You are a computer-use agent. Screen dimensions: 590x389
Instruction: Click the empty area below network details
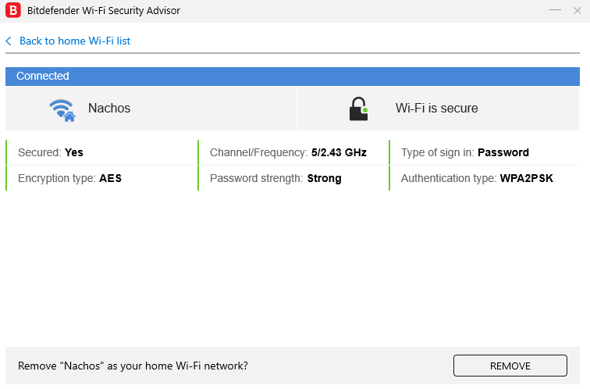click(x=292, y=266)
